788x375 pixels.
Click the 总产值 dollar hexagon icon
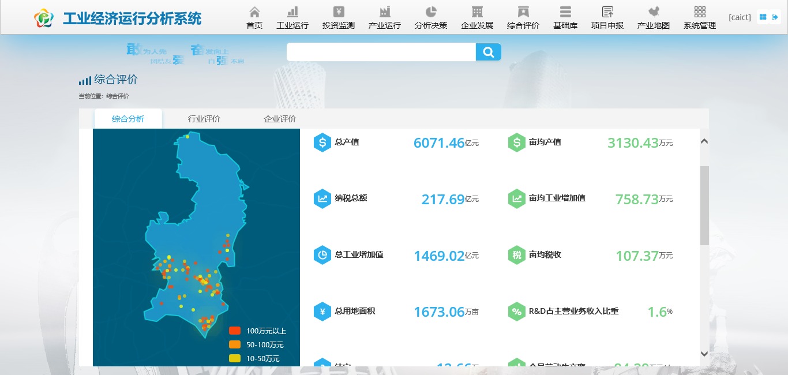(x=322, y=142)
